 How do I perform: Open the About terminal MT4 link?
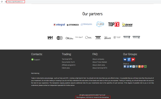100,68
